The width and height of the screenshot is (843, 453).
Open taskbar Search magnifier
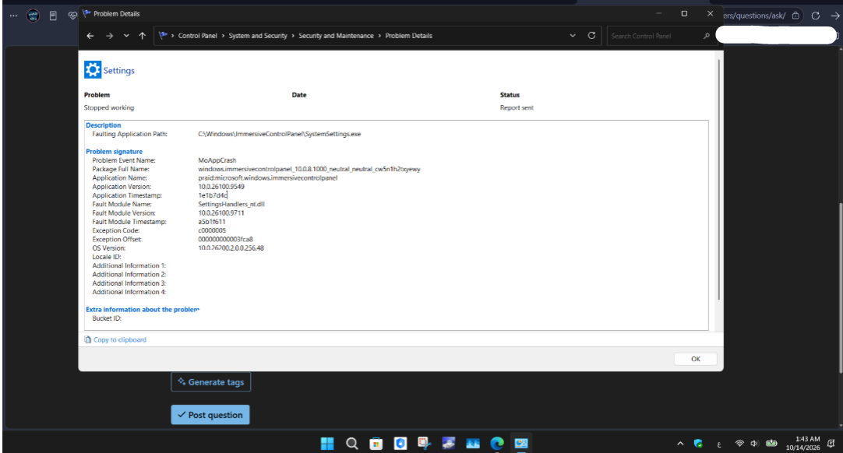tap(351, 444)
